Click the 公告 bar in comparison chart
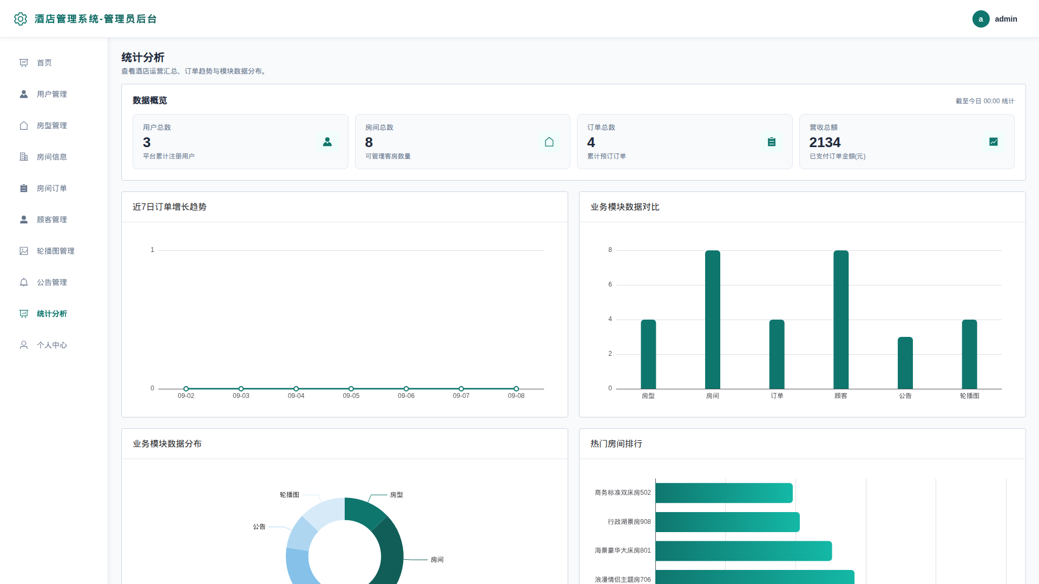Image resolution: width=1039 pixels, height=584 pixels. click(905, 363)
